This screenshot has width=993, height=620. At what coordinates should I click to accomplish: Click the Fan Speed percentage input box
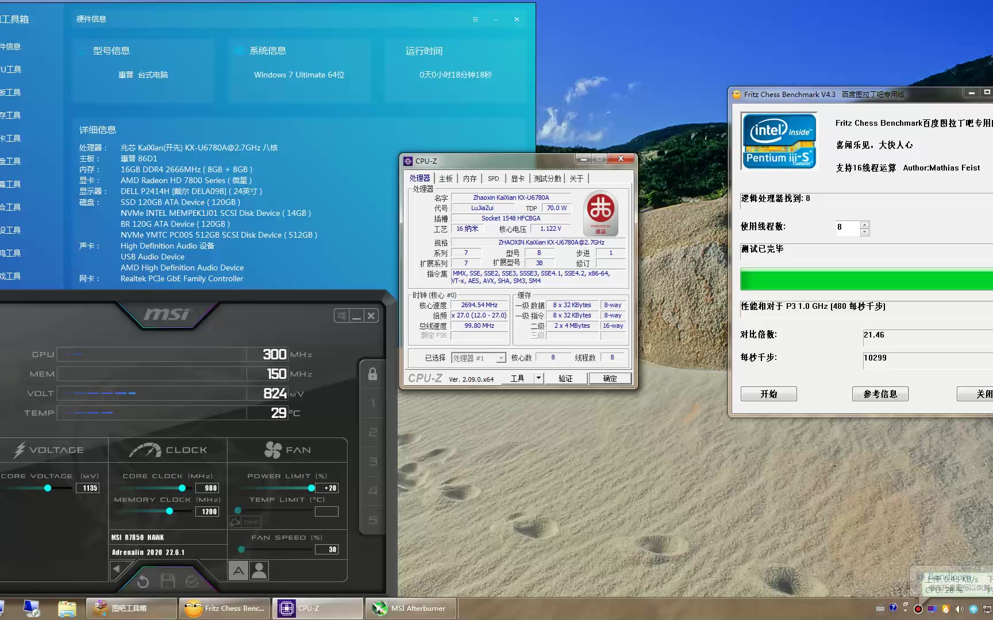click(326, 549)
